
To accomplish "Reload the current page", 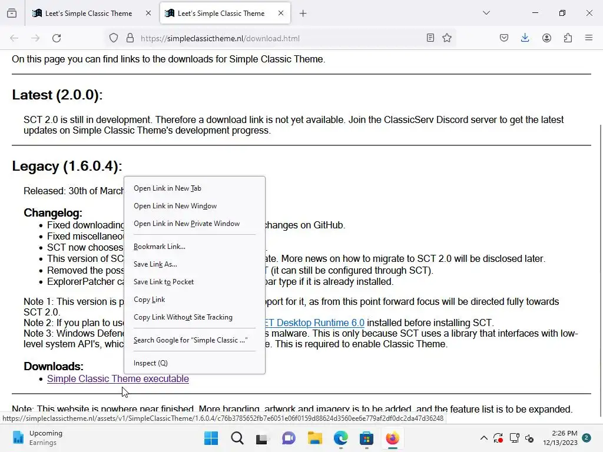I will pyautogui.click(x=57, y=38).
